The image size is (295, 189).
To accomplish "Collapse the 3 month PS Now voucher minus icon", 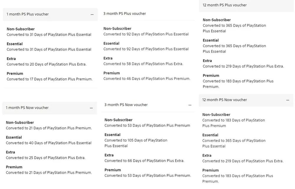I will point(190,105).
